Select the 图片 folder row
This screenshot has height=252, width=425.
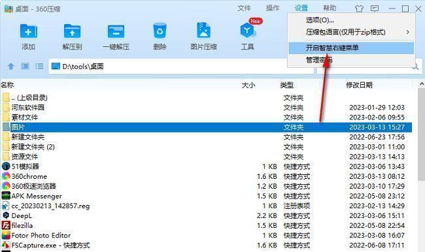point(206,127)
